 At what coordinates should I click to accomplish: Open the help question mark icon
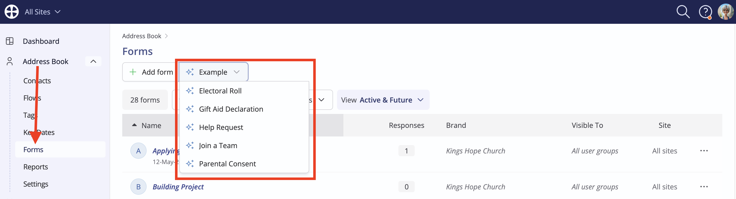pyautogui.click(x=705, y=12)
